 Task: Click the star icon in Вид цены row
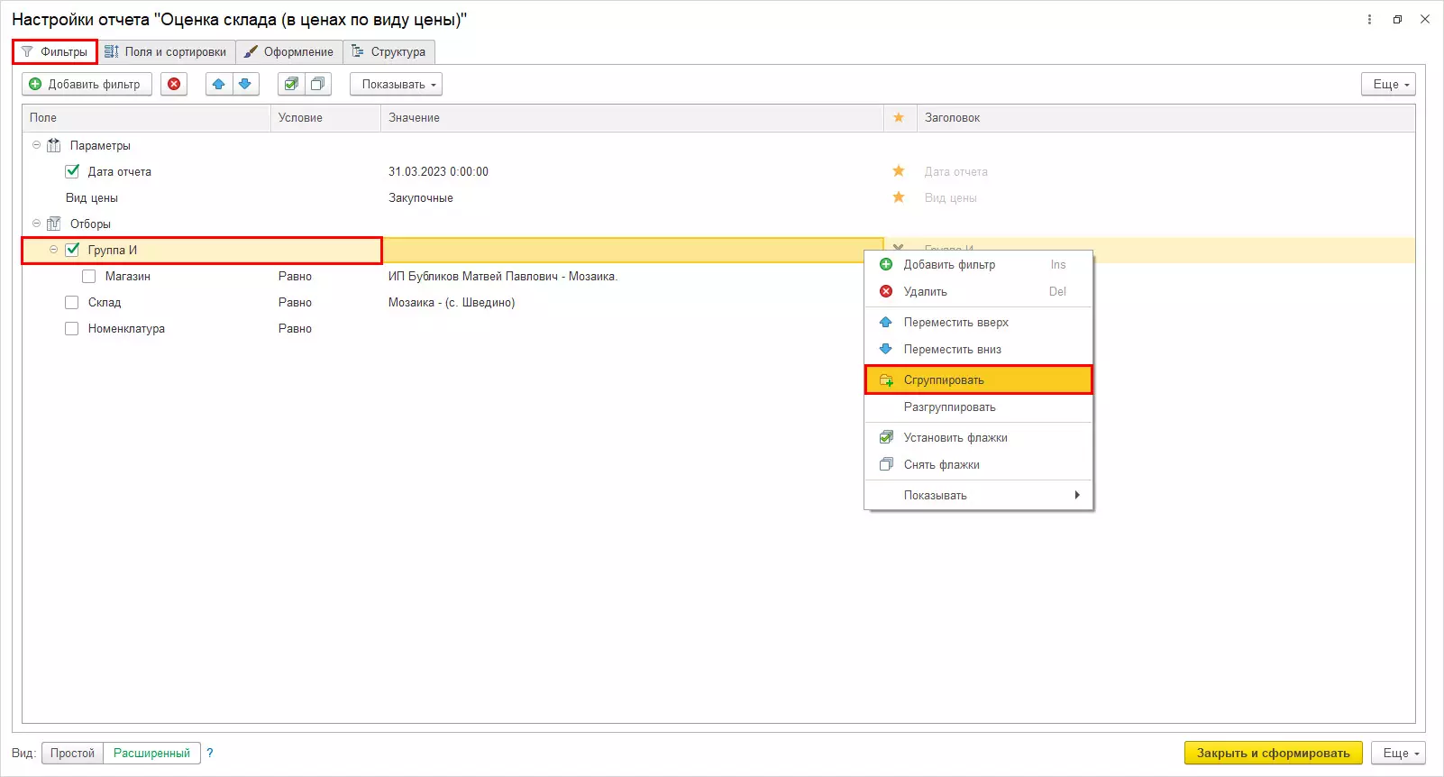pyautogui.click(x=898, y=197)
